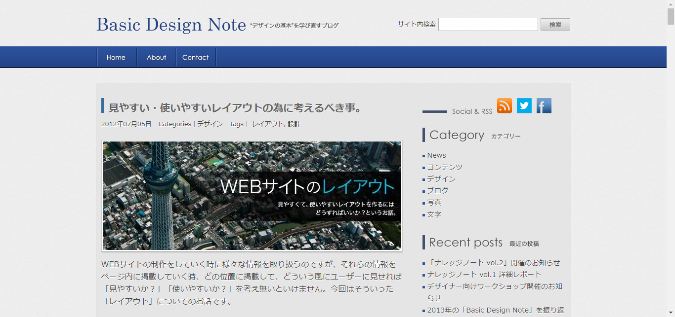Focus the サイト内検索 search input field
Viewport: 675px width, 317px height.
click(x=488, y=25)
